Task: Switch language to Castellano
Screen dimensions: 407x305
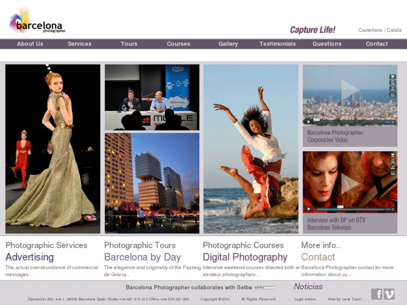Action: click(371, 30)
